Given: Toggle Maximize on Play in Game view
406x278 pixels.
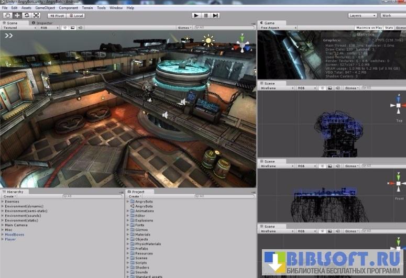Looking at the screenshot, I should tap(369, 28).
